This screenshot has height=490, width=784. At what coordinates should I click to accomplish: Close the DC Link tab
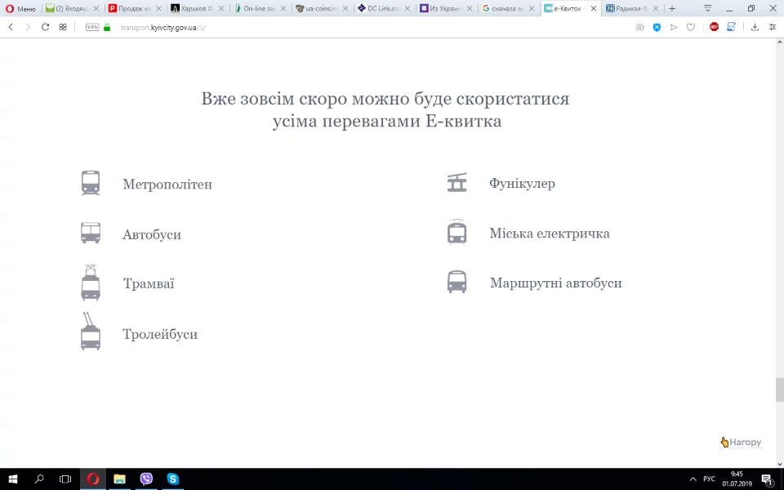tap(408, 8)
